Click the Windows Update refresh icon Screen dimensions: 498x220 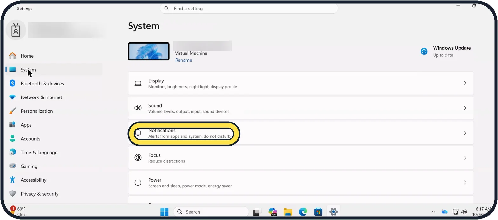(x=424, y=51)
